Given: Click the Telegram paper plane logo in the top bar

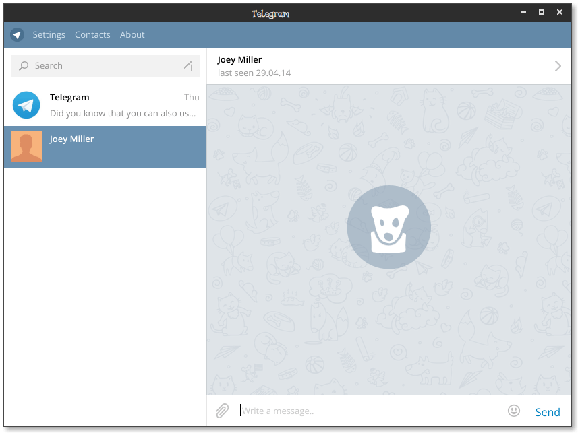Looking at the screenshot, I should pos(18,35).
